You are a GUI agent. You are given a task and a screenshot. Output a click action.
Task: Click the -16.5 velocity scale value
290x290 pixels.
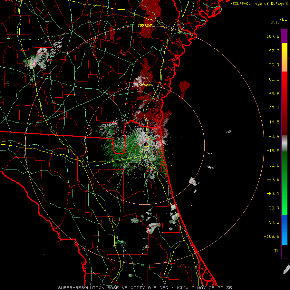273,151
